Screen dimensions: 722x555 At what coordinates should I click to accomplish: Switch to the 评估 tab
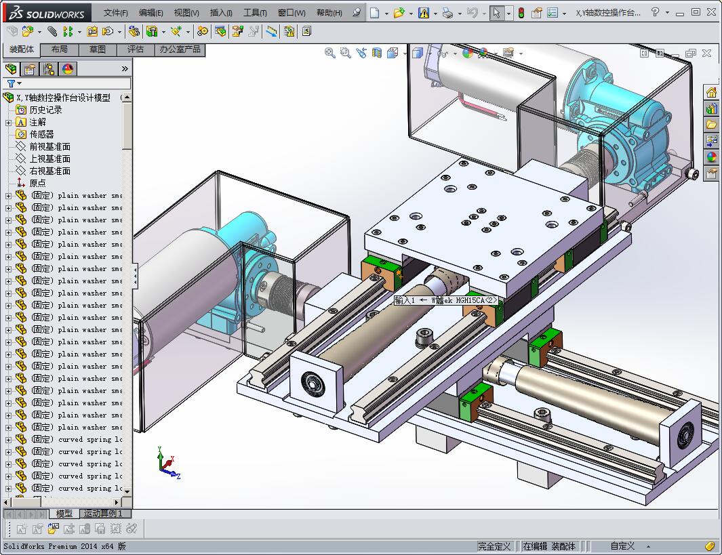[x=136, y=49]
